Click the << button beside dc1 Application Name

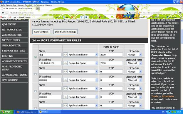click(x=66, y=55)
